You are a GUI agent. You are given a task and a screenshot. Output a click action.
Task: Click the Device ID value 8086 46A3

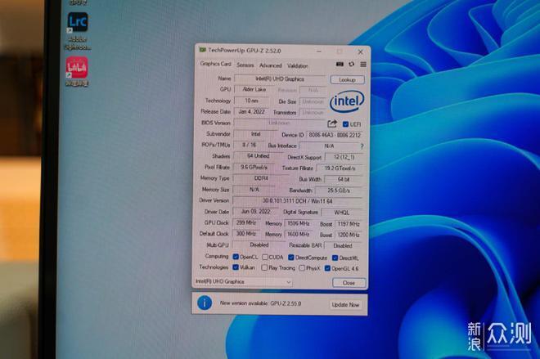tap(335, 135)
